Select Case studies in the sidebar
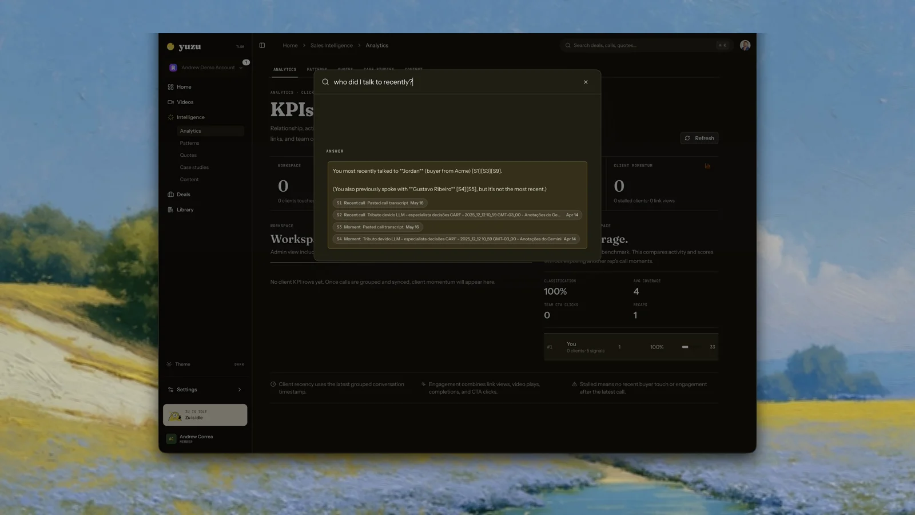The image size is (915, 515). 194,167
